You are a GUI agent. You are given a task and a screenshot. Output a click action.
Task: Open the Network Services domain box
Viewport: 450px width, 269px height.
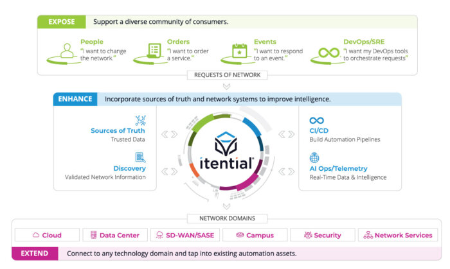coord(398,235)
